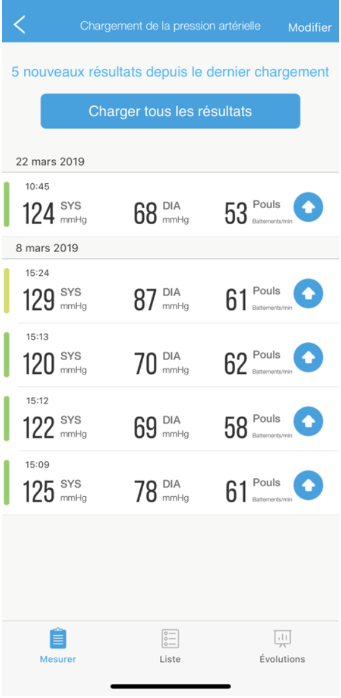The width and height of the screenshot is (341, 698).
Task: Tap the new results notice text
Action: 170,71
